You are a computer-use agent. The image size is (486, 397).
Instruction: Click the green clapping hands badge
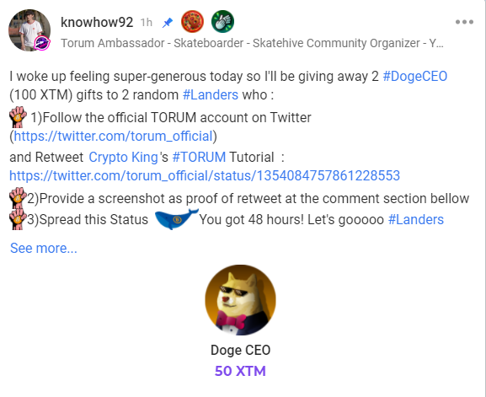click(x=222, y=21)
